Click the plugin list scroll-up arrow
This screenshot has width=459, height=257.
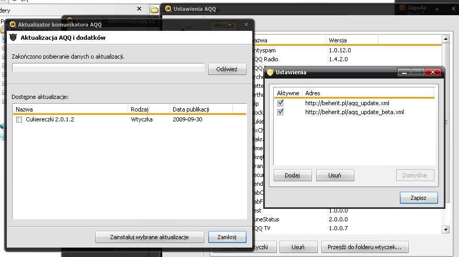pos(445,39)
